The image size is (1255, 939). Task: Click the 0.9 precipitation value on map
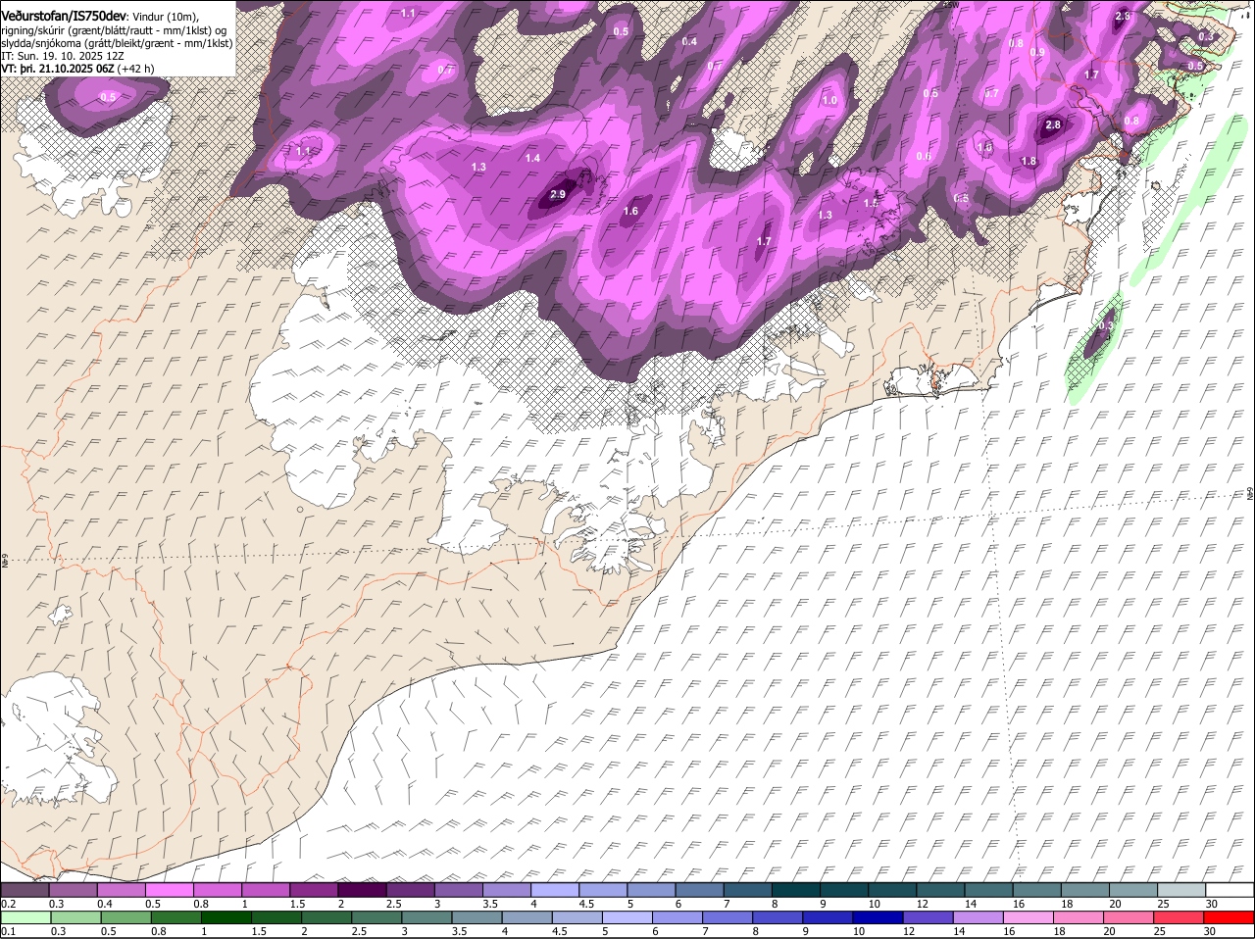(x=1037, y=52)
